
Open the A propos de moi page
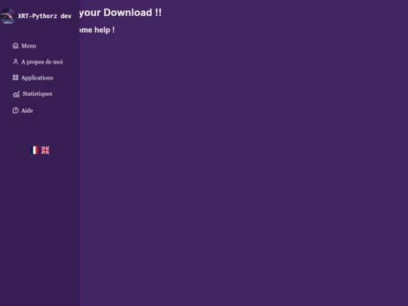(42, 62)
